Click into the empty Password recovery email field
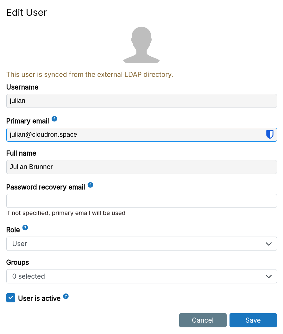 (x=141, y=201)
